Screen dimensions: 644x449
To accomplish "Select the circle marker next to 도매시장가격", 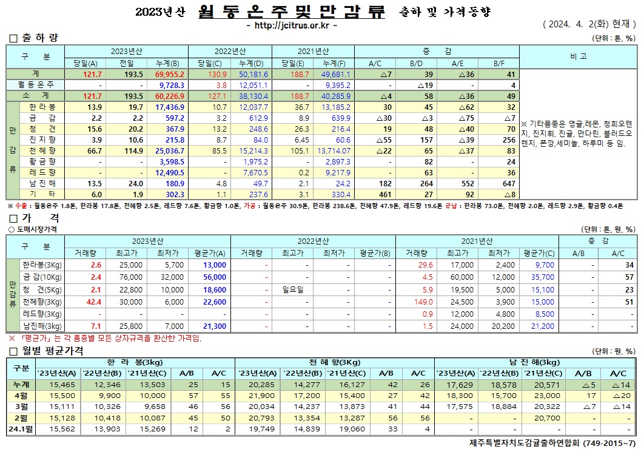I will (x=10, y=229).
